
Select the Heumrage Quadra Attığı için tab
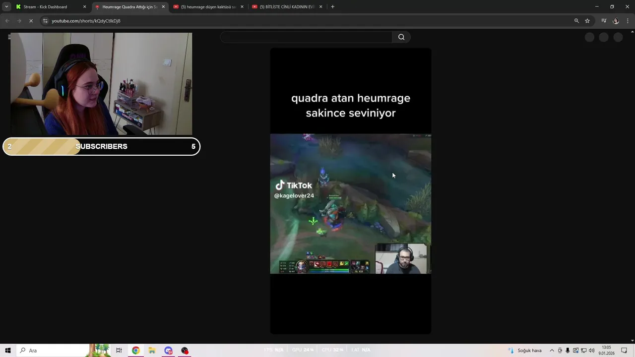click(x=130, y=7)
